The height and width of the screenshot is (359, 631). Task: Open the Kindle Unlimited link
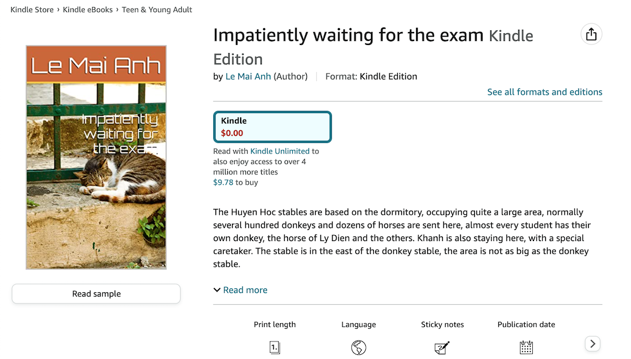tap(278, 151)
